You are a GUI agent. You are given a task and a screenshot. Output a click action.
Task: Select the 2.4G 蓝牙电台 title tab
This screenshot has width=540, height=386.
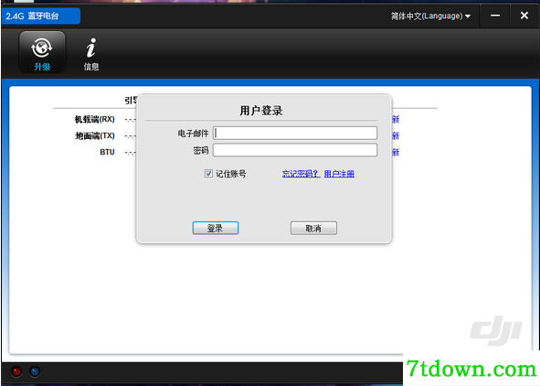pos(40,16)
